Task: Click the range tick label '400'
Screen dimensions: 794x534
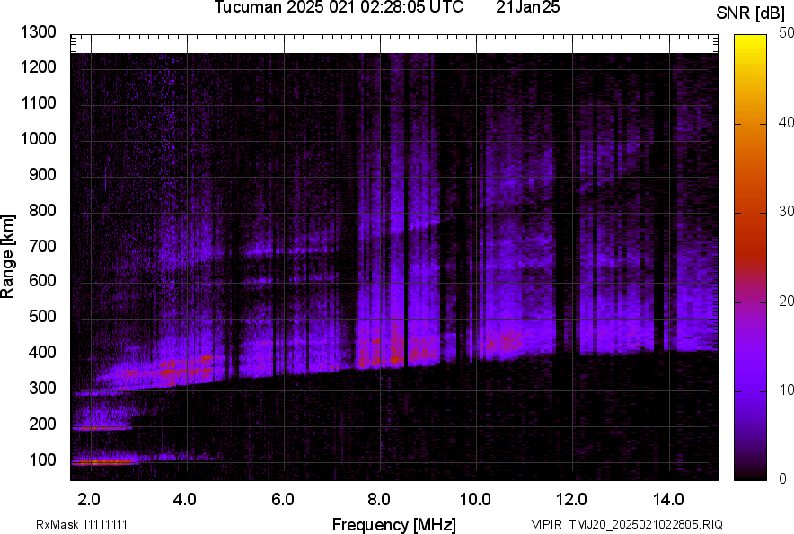Action: pyautogui.click(x=42, y=352)
